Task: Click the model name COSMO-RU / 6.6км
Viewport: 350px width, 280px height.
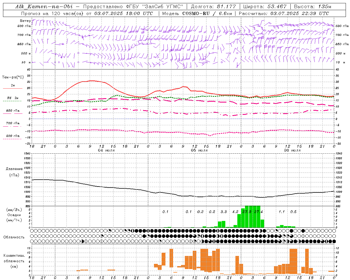Action: tap(207, 13)
